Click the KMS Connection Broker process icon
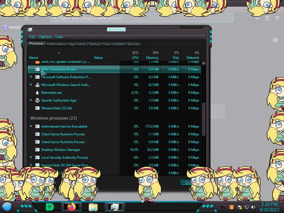284x213 pixels. [37, 69]
